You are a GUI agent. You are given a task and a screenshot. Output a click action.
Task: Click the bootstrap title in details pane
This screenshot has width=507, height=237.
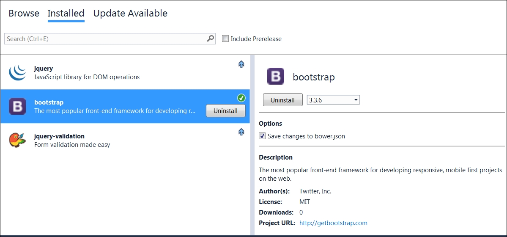[314, 77]
